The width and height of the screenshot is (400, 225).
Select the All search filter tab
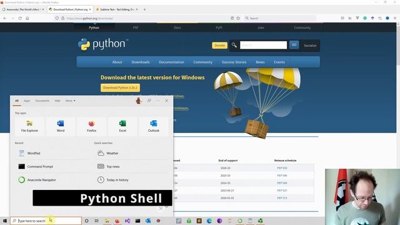pos(17,101)
